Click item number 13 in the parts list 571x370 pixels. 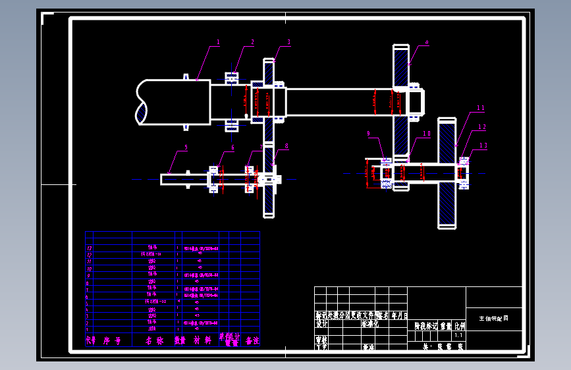[x=89, y=248]
